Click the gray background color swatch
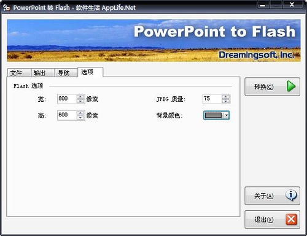Image resolution: width=307 pixels, height=236 pixels. click(213, 115)
